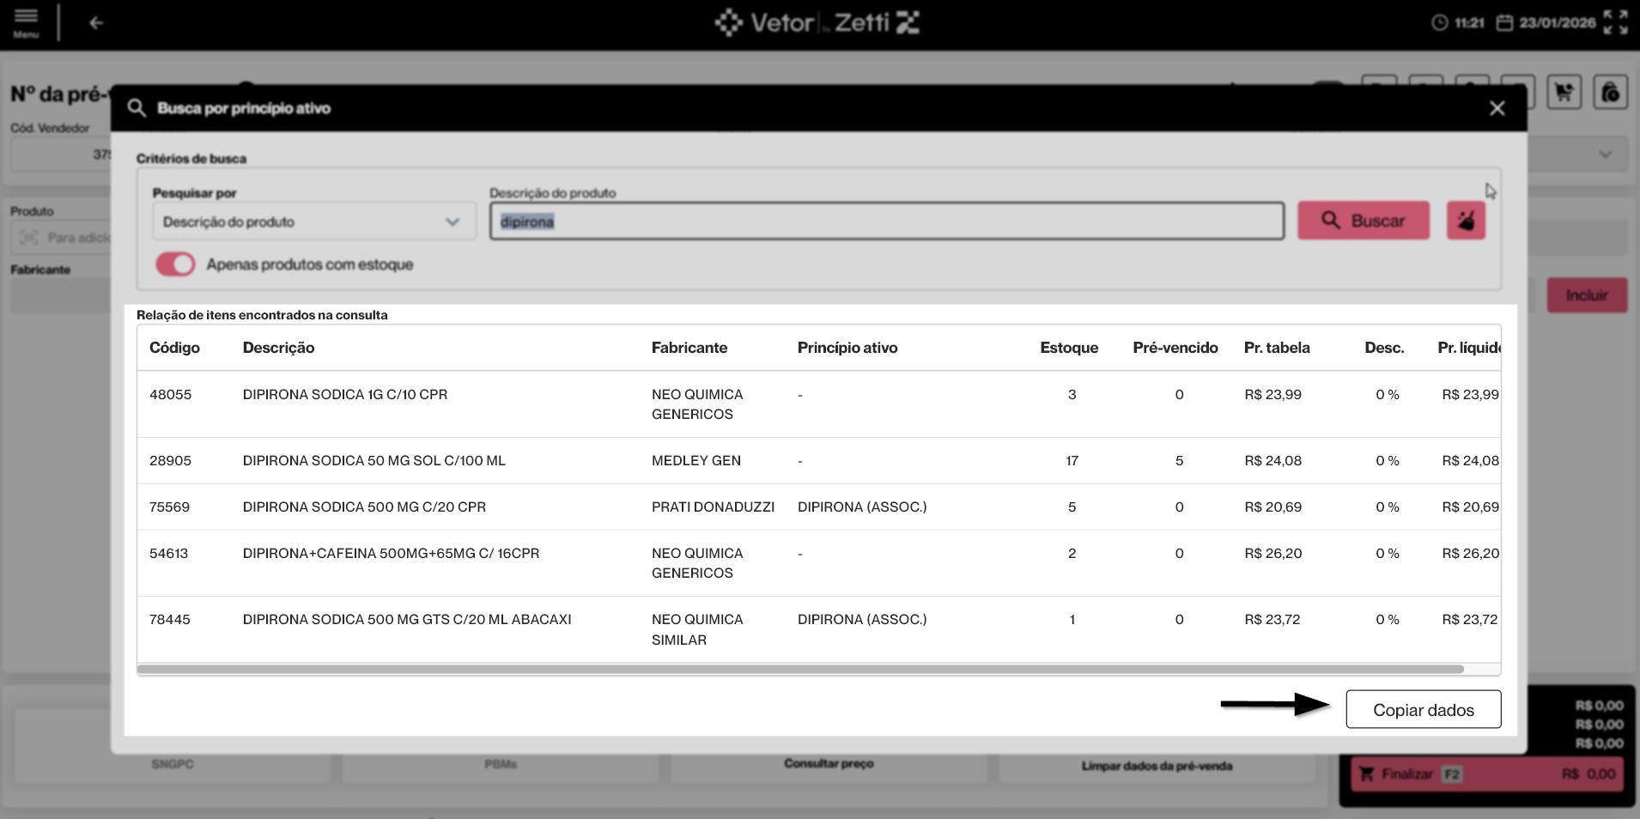Click the padlock icon button behind dialog
The image size is (1640, 819).
(1611, 92)
